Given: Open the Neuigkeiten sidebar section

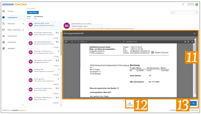Looking at the screenshot, I should pos(11,49).
